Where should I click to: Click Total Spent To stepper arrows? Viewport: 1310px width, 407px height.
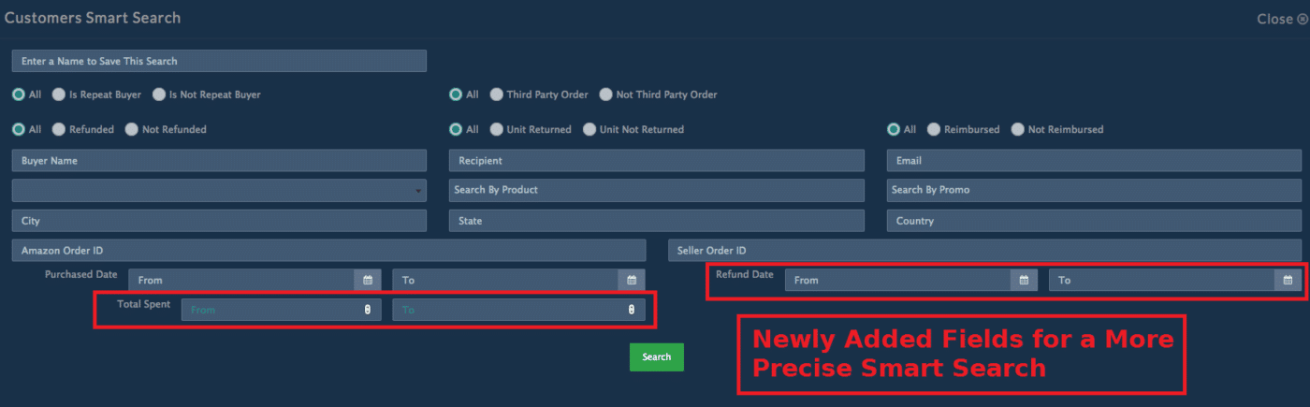pos(632,310)
